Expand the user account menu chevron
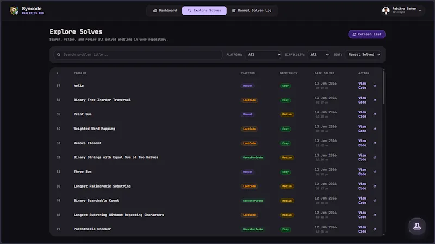 (x=420, y=11)
